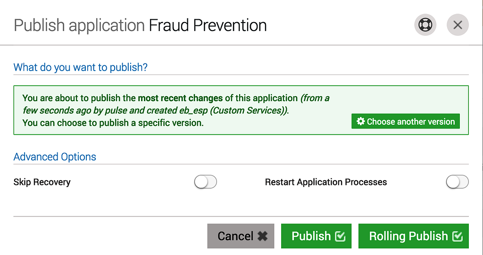The height and width of the screenshot is (255, 483).
Task: Start a Rolling Publish
Action: click(x=414, y=236)
